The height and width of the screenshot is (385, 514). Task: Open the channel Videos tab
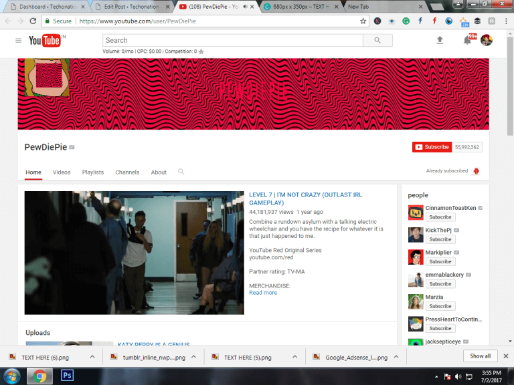(62, 172)
